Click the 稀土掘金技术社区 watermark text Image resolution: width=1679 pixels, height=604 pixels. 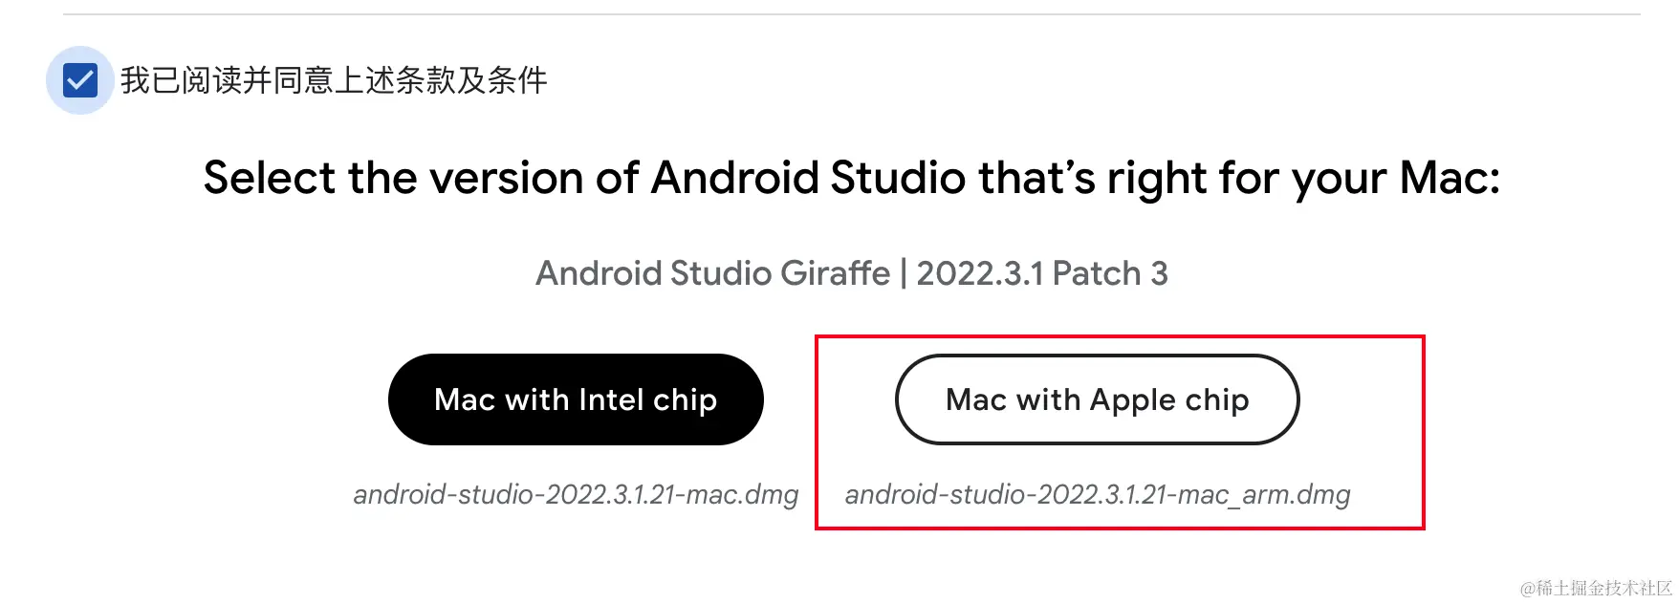coord(1604,588)
